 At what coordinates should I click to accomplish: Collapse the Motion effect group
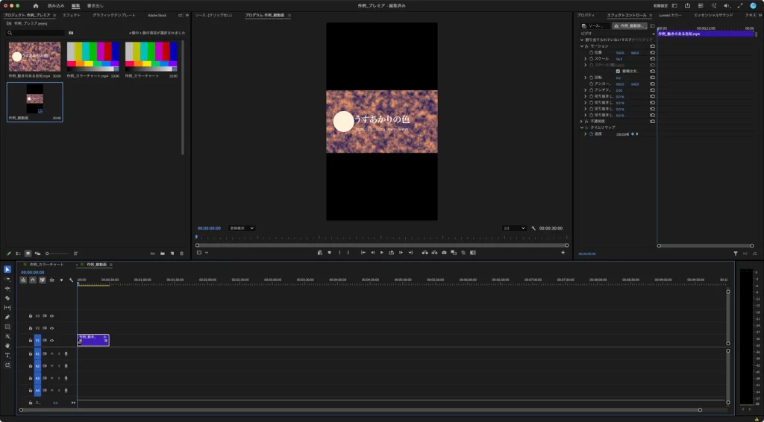(x=581, y=46)
